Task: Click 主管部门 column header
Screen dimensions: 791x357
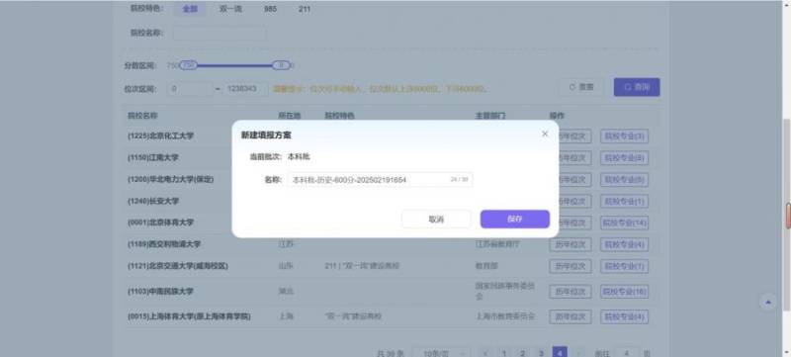Action: point(489,116)
